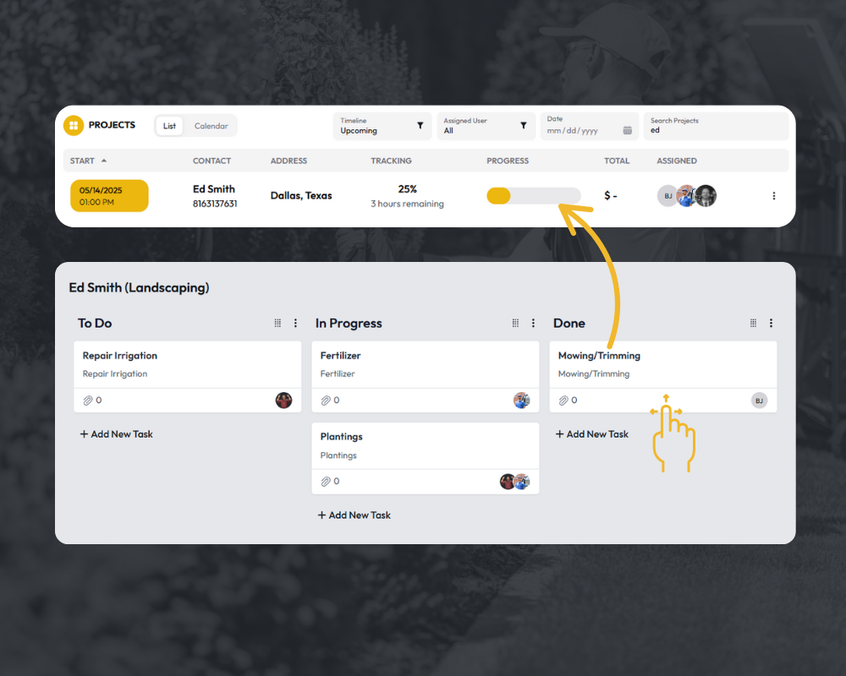Image resolution: width=846 pixels, height=676 pixels.
Task: Open the Mowing/Trimming task card
Action: click(x=663, y=376)
